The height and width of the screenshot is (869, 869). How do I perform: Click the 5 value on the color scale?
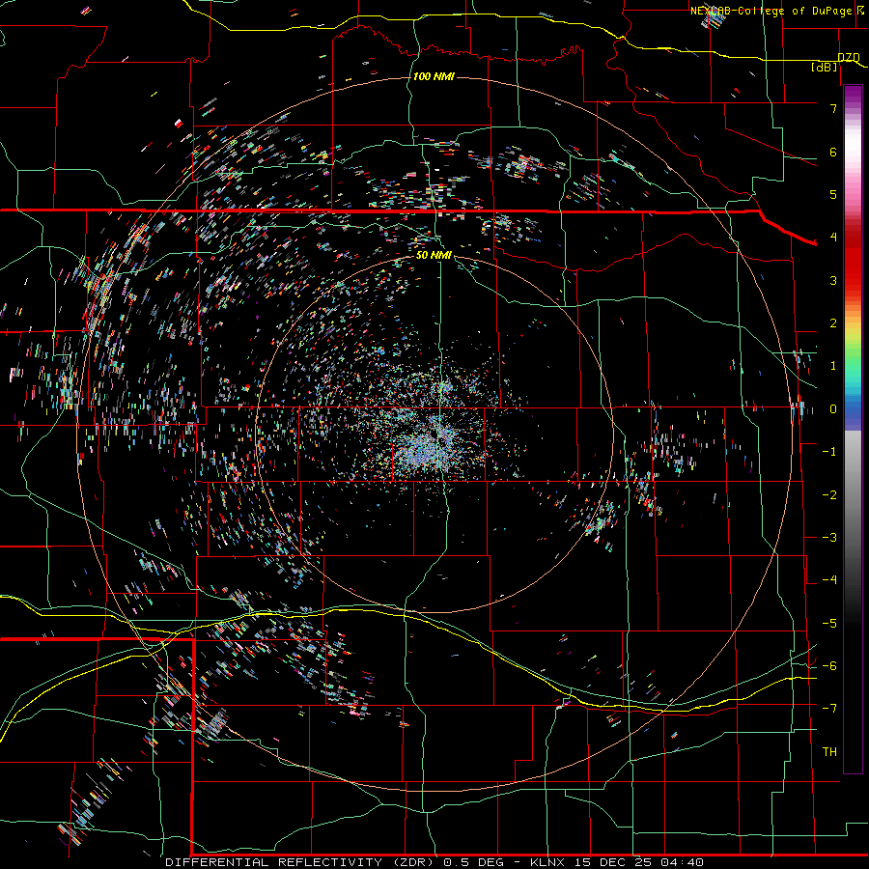[x=833, y=194]
